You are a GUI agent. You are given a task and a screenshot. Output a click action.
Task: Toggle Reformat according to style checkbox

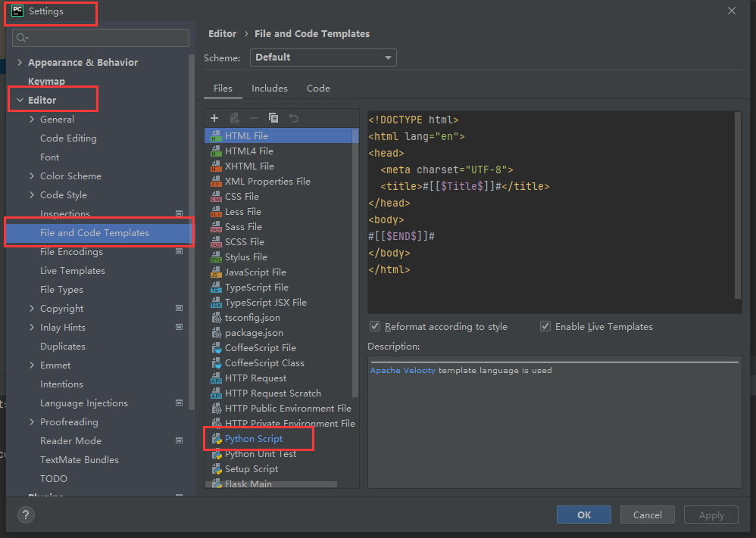click(375, 326)
